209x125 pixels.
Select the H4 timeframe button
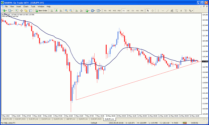click(128, 11)
